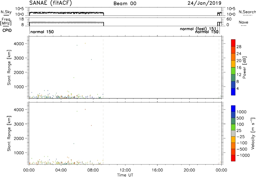
Task: Click the '20:00' time tick label
Action: (x=189, y=170)
